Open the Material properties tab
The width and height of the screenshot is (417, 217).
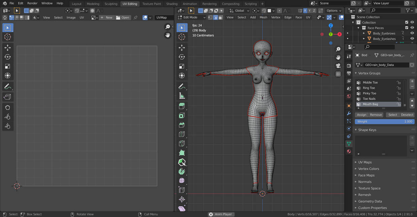tap(349, 151)
